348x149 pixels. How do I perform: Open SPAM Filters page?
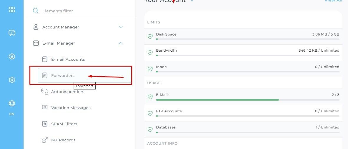click(64, 124)
